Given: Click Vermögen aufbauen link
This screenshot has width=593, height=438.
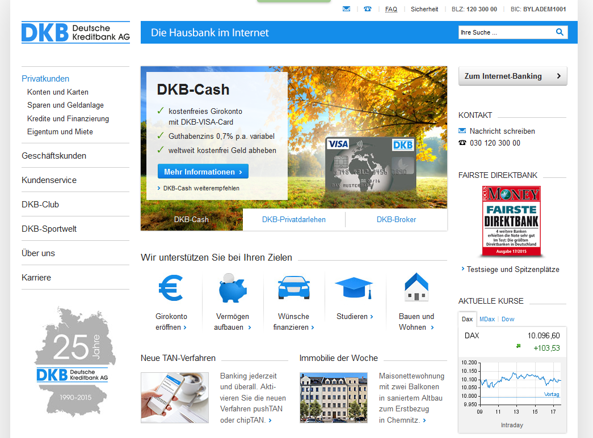Looking at the screenshot, I should coord(233,322).
